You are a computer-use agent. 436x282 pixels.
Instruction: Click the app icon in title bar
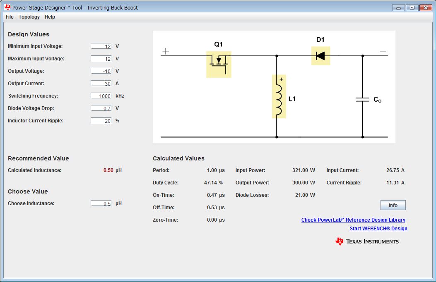pos(7,7)
